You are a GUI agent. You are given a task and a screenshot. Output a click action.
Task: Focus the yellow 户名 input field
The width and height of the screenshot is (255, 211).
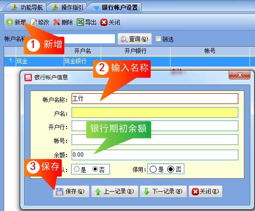coord(155,112)
